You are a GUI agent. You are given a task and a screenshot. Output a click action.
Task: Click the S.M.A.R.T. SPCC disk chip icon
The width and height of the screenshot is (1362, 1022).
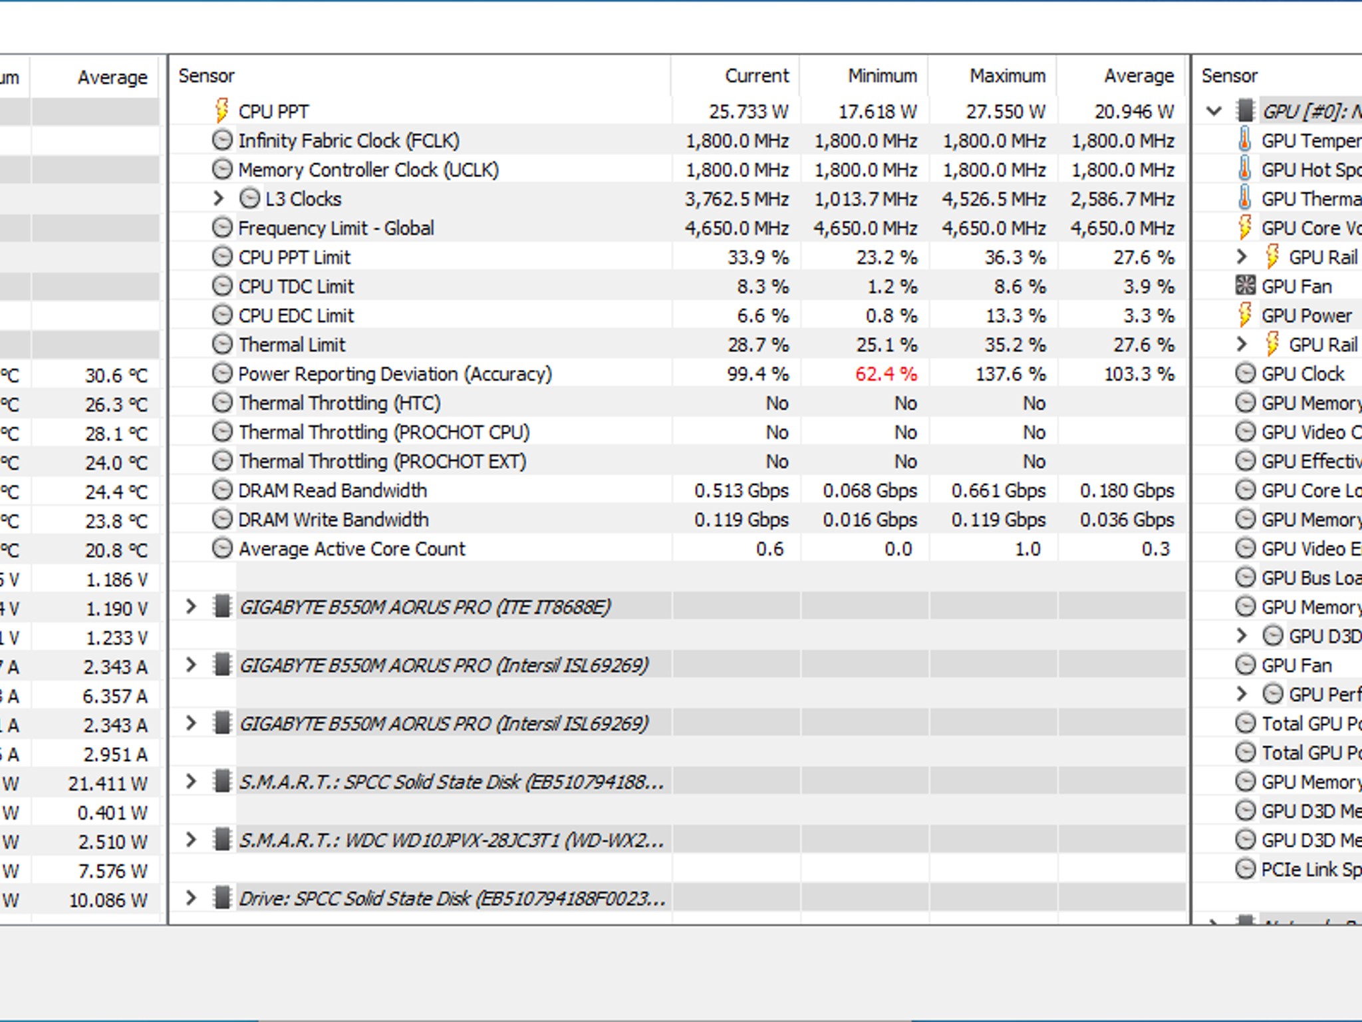pos(222,782)
